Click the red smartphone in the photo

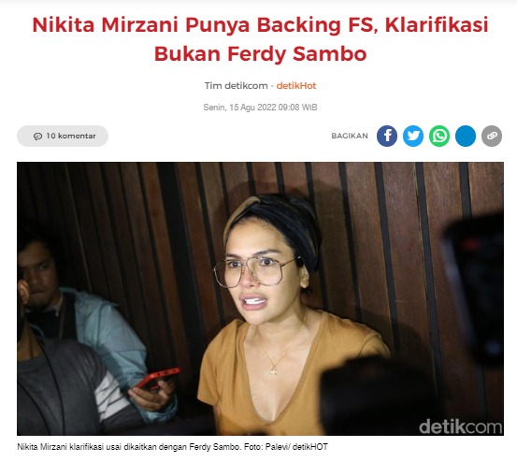coord(158,377)
